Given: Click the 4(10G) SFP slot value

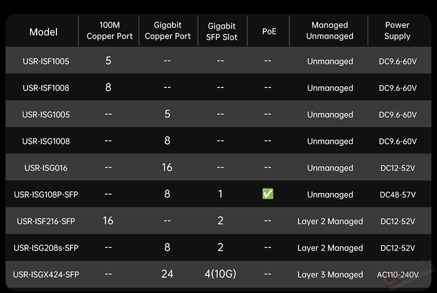Looking at the screenshot, I should [x=220, y=274].
